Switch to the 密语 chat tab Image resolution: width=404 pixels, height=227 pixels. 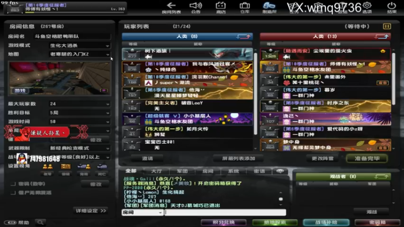[259, 171]
